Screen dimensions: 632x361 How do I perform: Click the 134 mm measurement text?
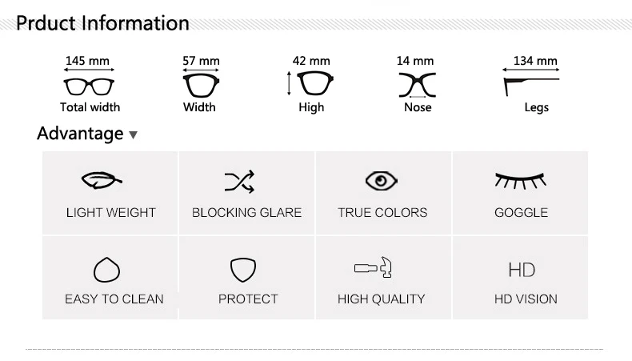pos(535,61)
